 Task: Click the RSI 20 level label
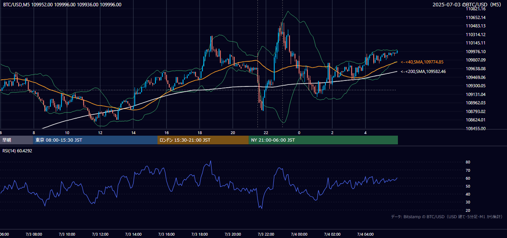pos(468,210)
